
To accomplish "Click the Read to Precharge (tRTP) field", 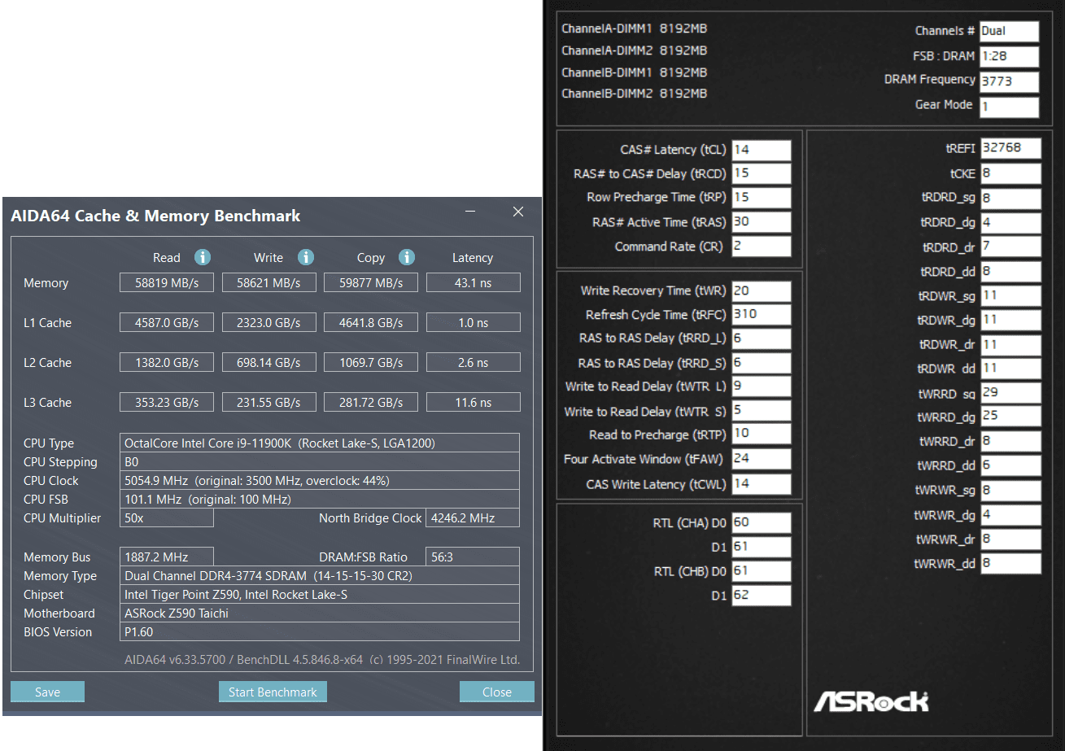I will pos(761,434).
